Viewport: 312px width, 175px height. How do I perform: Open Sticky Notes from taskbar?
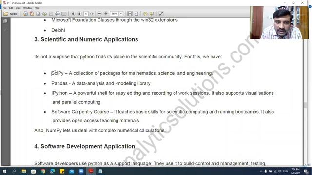tap(62, 171)
